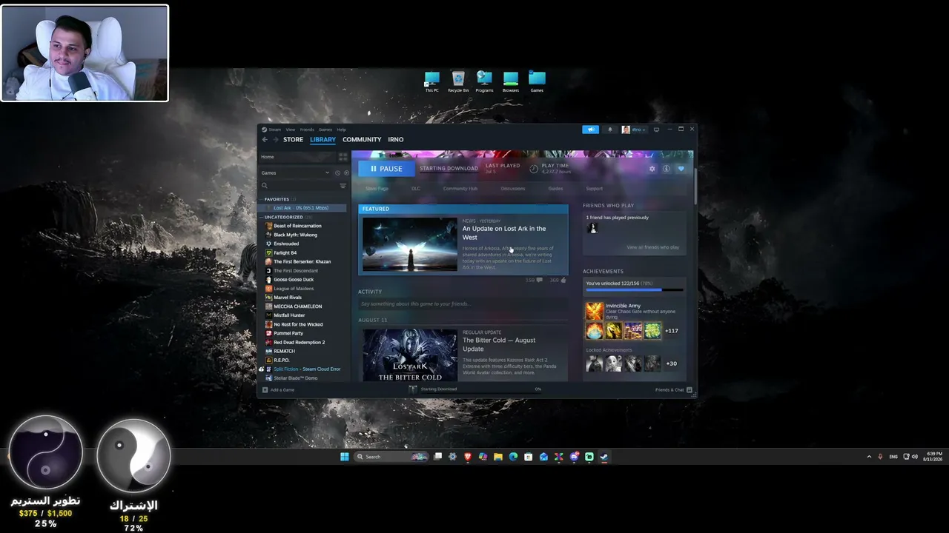Click the ready-to-play filter icon
949x533 pixels.
(345, 173)
